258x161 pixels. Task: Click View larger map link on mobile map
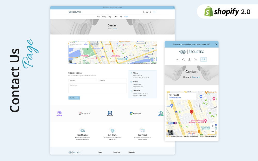tap(175, 98)
